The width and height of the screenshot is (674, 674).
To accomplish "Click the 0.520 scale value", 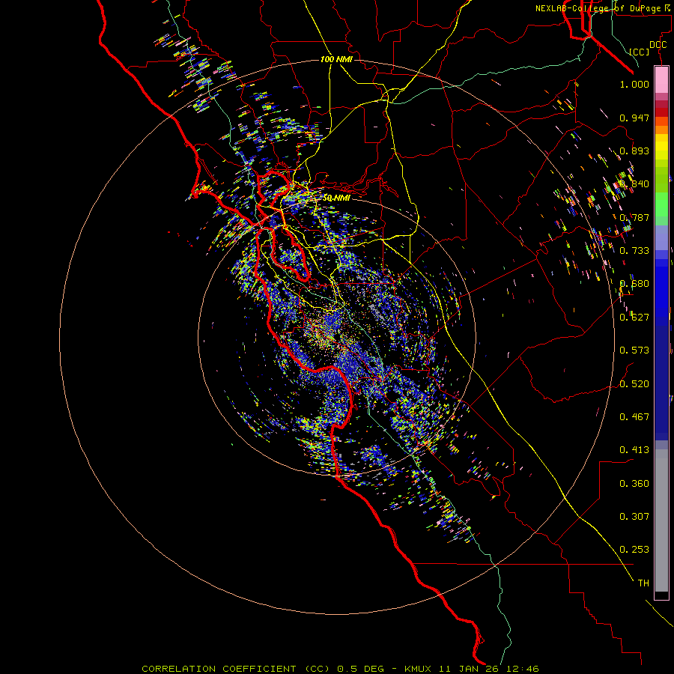I will point(634,384).
